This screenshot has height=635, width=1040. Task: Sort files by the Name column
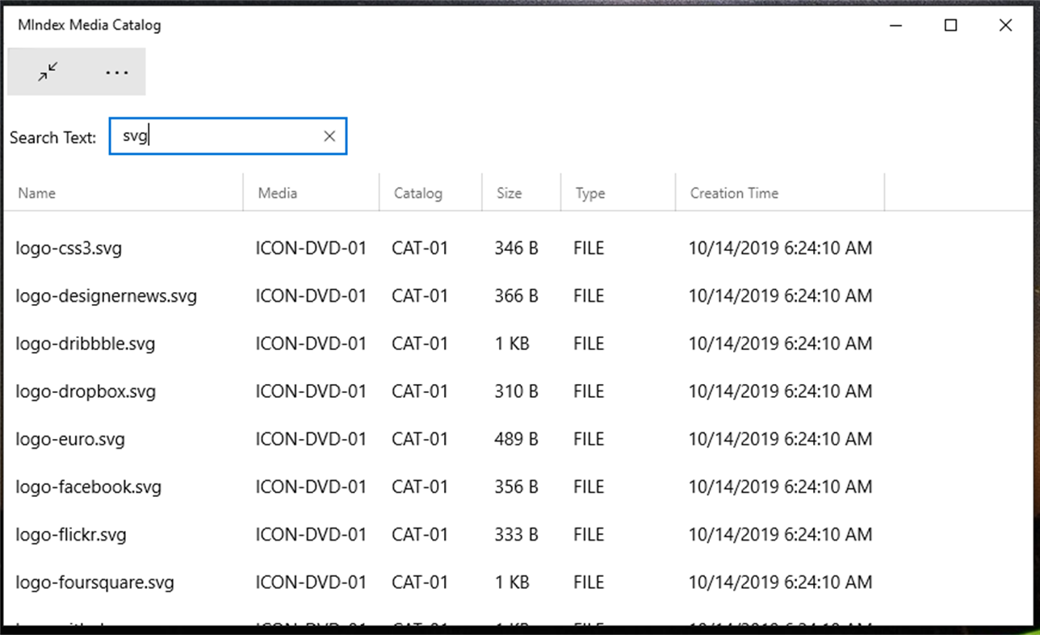tap(37, 193)
